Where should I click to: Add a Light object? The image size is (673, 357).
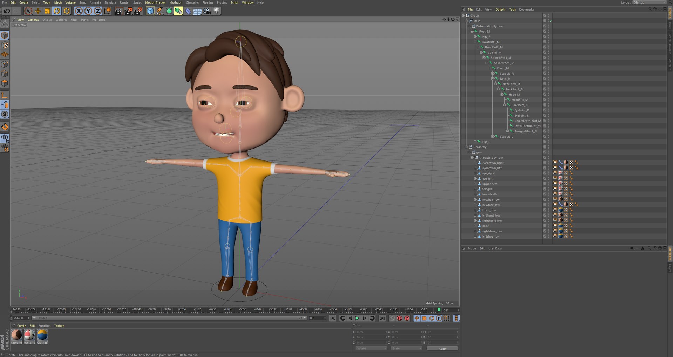tap(217, 11)
